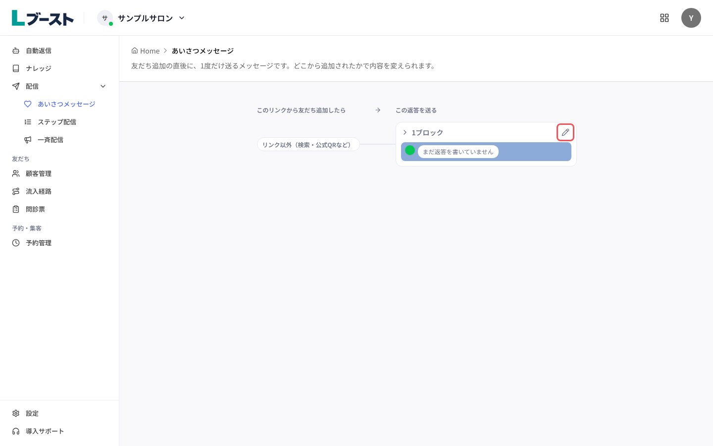The image size is (713, 446).
Task: Click the clipboard icon beside 問診票
Action: pyautogui.click(x=16, y=209)
